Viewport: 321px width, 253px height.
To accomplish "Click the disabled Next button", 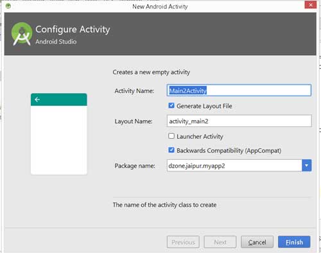I will coord(220,242).
